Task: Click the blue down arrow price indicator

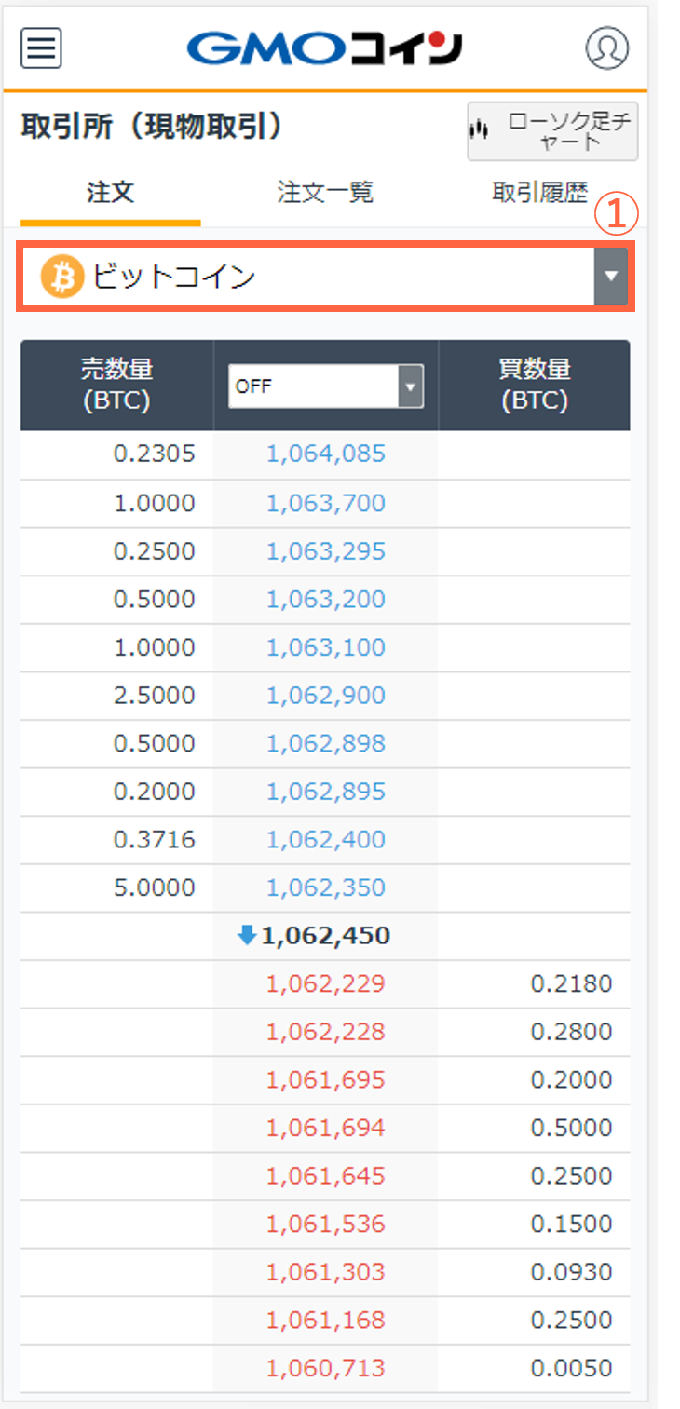Action: 247,935
